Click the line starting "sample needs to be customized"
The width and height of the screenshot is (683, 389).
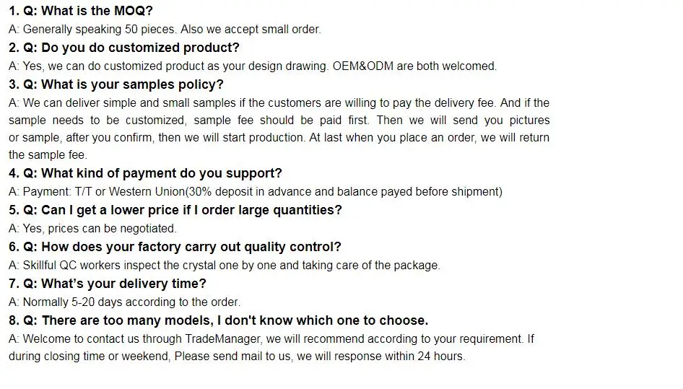tap(279, 121)
